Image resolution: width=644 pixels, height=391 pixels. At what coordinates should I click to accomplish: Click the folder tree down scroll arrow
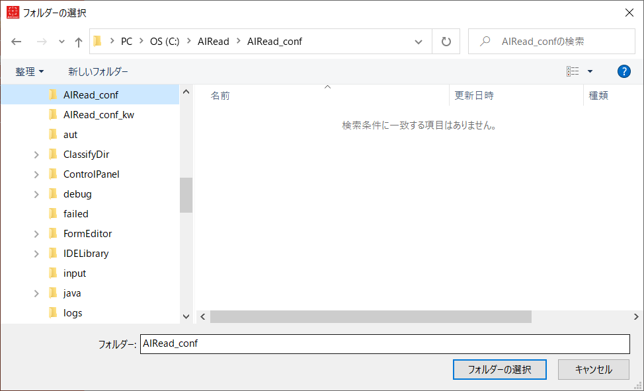(186, 316)
